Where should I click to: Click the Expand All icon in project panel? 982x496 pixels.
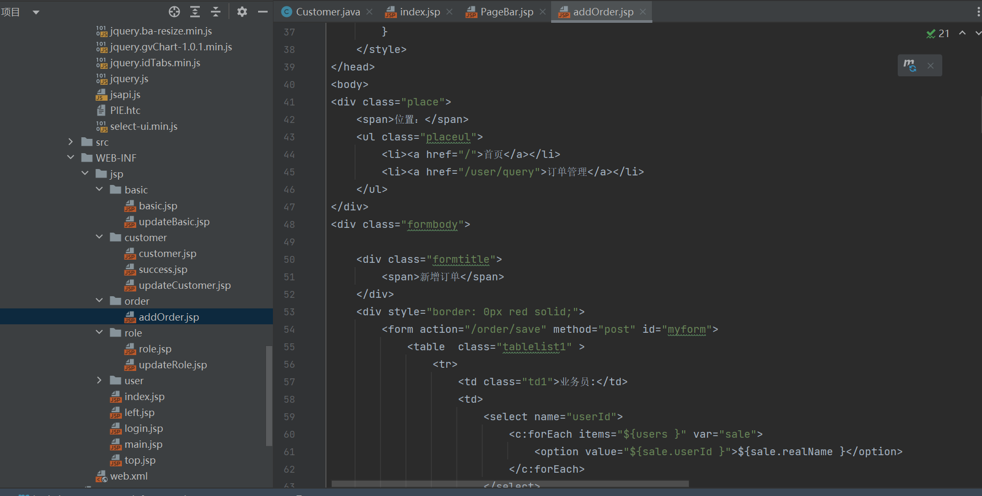195,12
